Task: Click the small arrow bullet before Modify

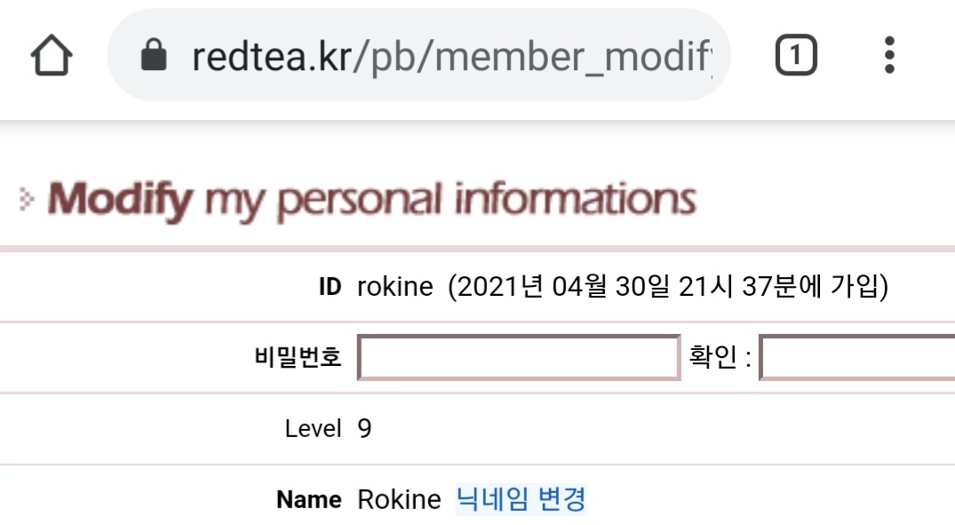Action: click(x=27, y=201)
